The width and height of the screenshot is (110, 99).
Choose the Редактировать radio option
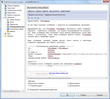(68, 83)
